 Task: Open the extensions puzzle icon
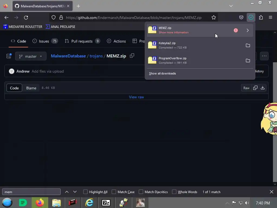coord(261,18)
